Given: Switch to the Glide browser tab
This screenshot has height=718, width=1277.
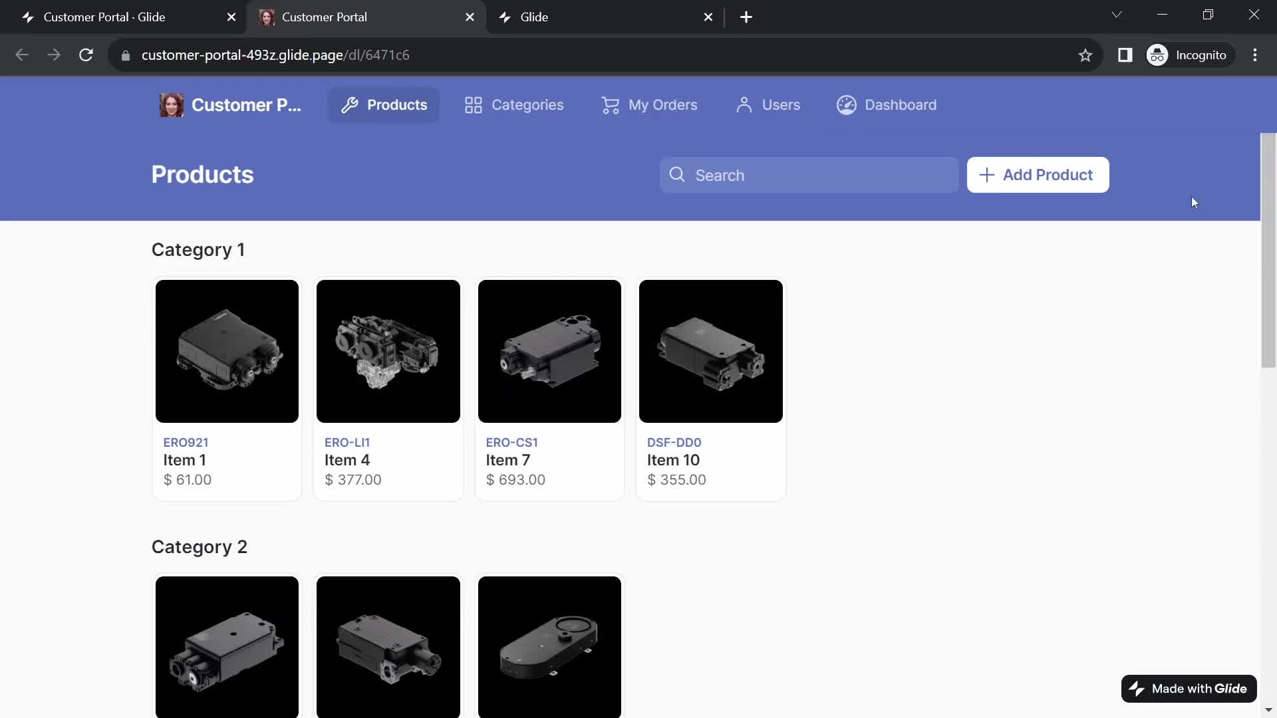Looking at the screenshot, I should (605, 17).
